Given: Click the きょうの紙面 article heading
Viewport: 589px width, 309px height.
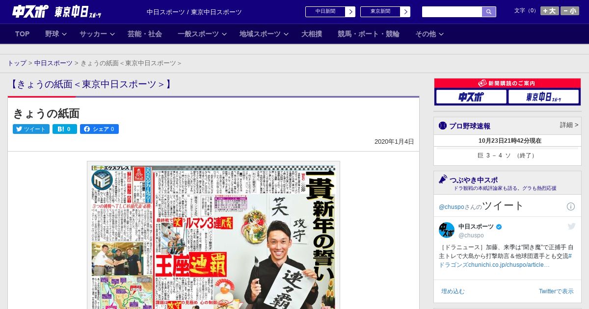Looking at the screenshot, I should [x=46, y=114].
